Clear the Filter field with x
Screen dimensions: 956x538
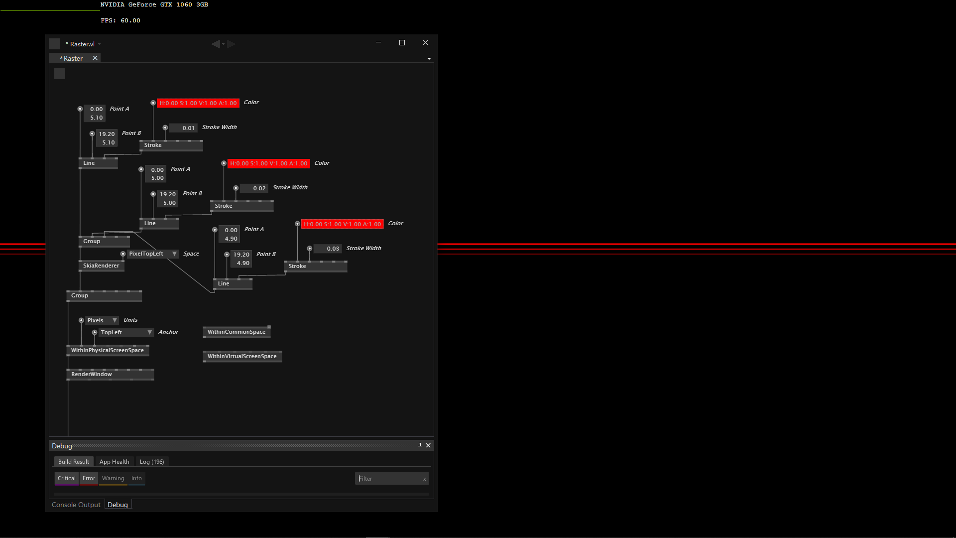pyautogui.click(x=424, y=479)
